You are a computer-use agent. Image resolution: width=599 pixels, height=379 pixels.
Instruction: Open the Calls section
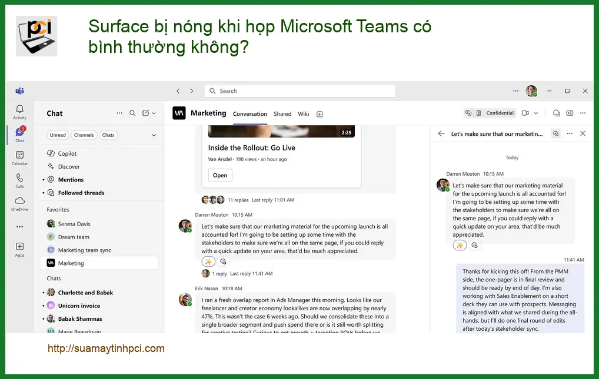point(19,181)
